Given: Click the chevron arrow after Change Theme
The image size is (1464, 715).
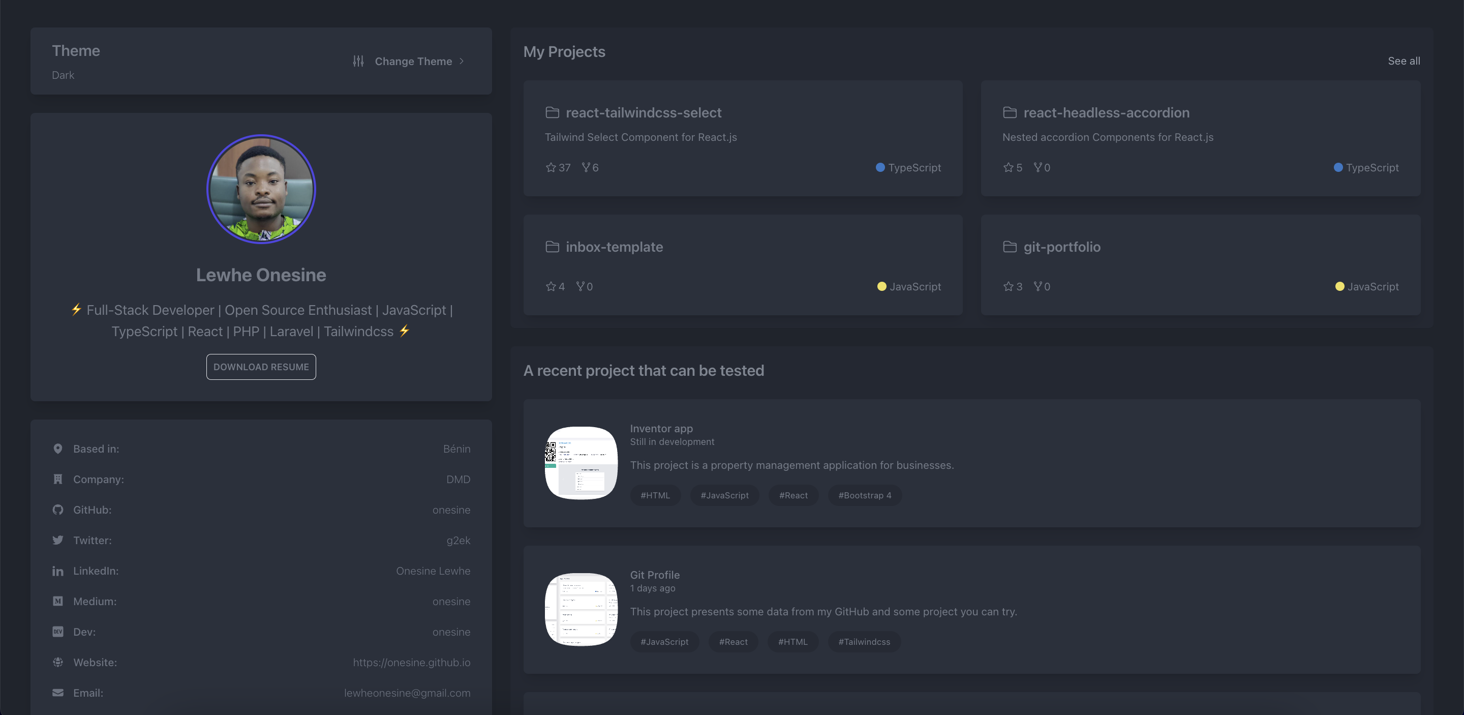Looking at the screenshot, I should click(x=462, y=62).
